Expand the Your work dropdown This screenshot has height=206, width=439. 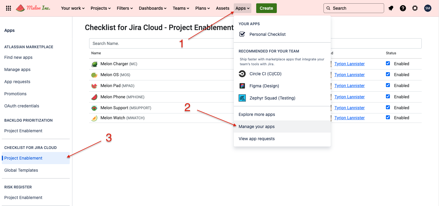pos(73,8)
